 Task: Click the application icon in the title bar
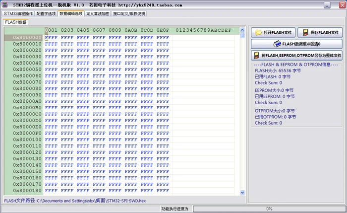[5, 4]
